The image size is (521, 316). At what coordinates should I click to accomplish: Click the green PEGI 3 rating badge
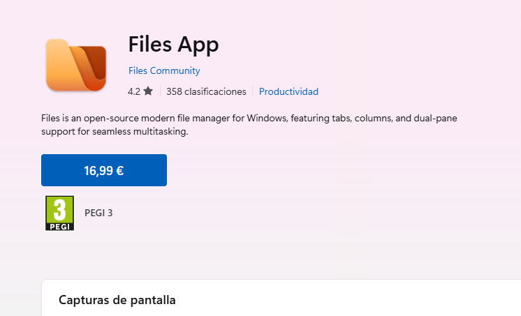coord(60,213)
